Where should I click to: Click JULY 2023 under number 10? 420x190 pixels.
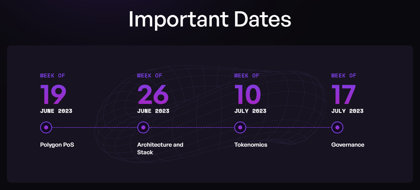tap(250, 111)
